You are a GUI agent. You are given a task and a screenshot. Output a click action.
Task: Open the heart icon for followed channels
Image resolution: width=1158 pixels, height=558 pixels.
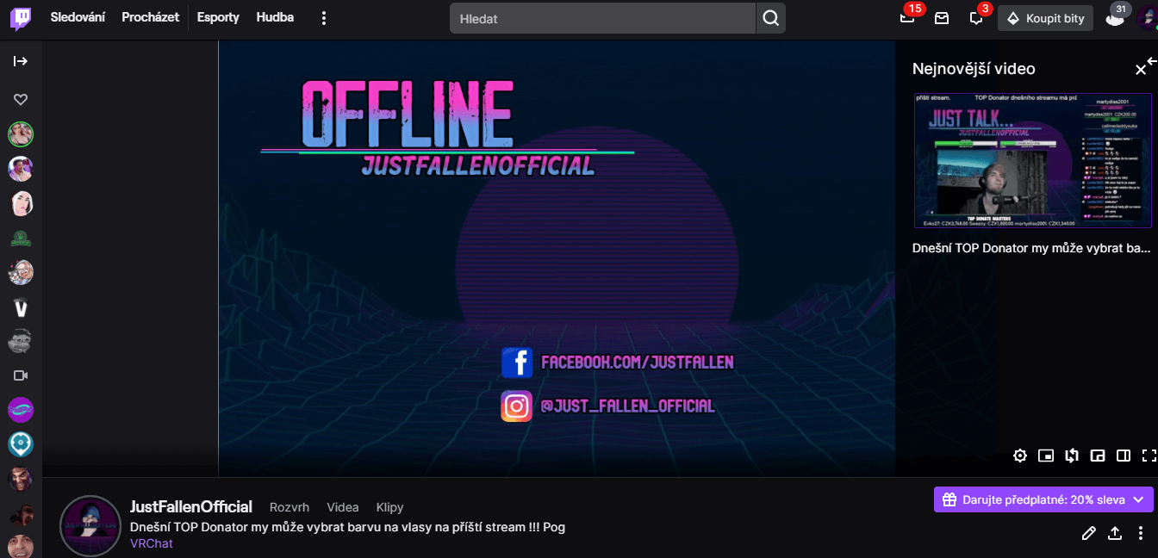(x=20, y=99)
